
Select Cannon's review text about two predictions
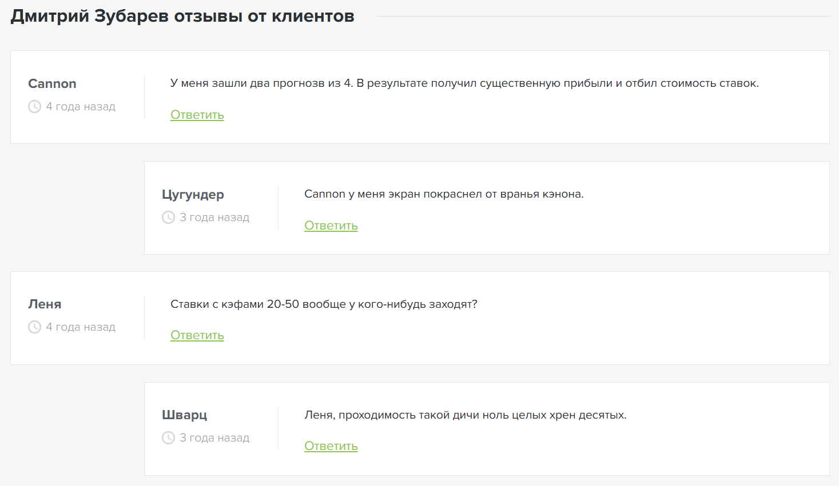click(463, 83)
